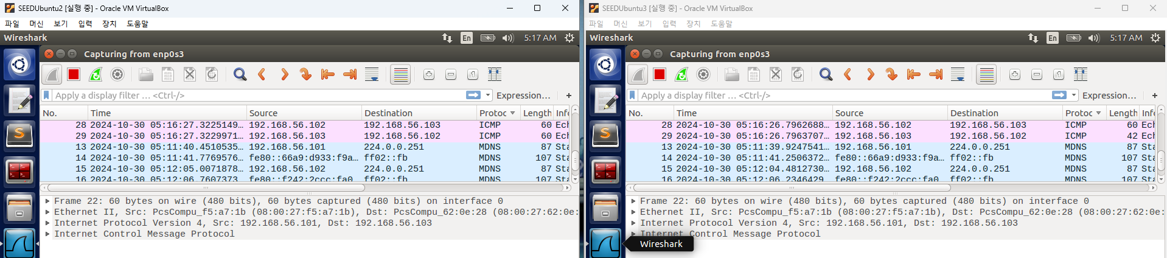Expand Ethernet II details in SEEDUbuntu2
Image resolution: width=1167 pixels, height=258 pixels.
pyautogui.click(x=47, y=212)
